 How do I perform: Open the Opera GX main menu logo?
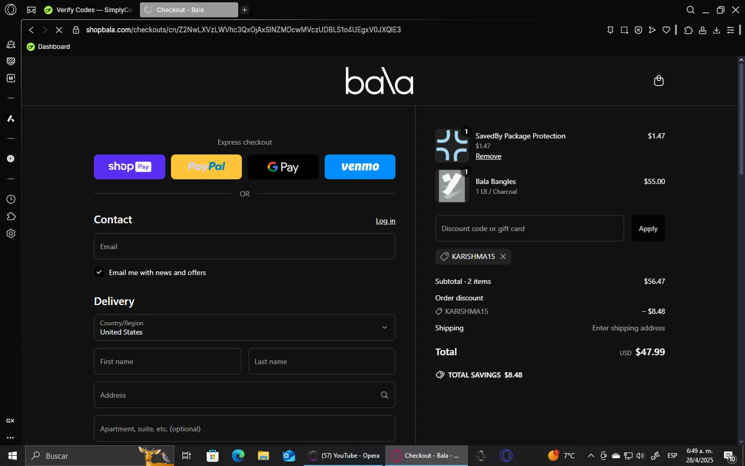pos(10,9)
